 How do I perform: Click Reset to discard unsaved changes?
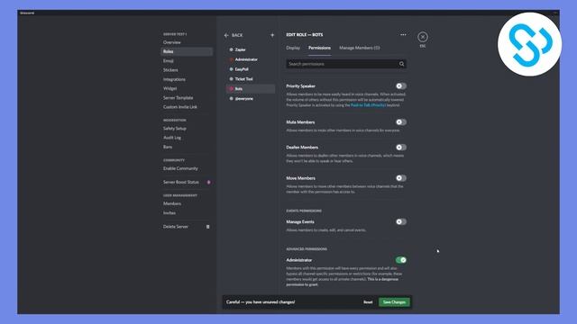[x=368, y=302]
